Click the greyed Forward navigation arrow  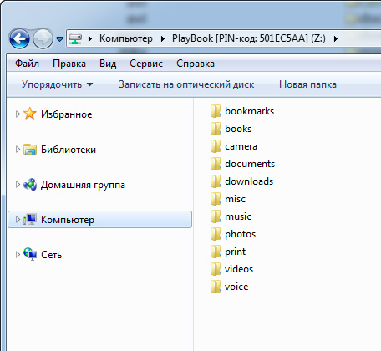[x=43, y=38]
